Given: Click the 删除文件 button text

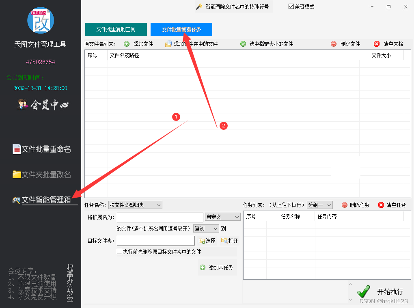Looking at the screenshot, I should [350, 44].
